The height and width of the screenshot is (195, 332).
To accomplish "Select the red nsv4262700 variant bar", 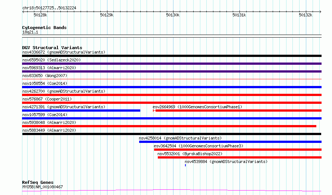I will click(x=172, y=95).
